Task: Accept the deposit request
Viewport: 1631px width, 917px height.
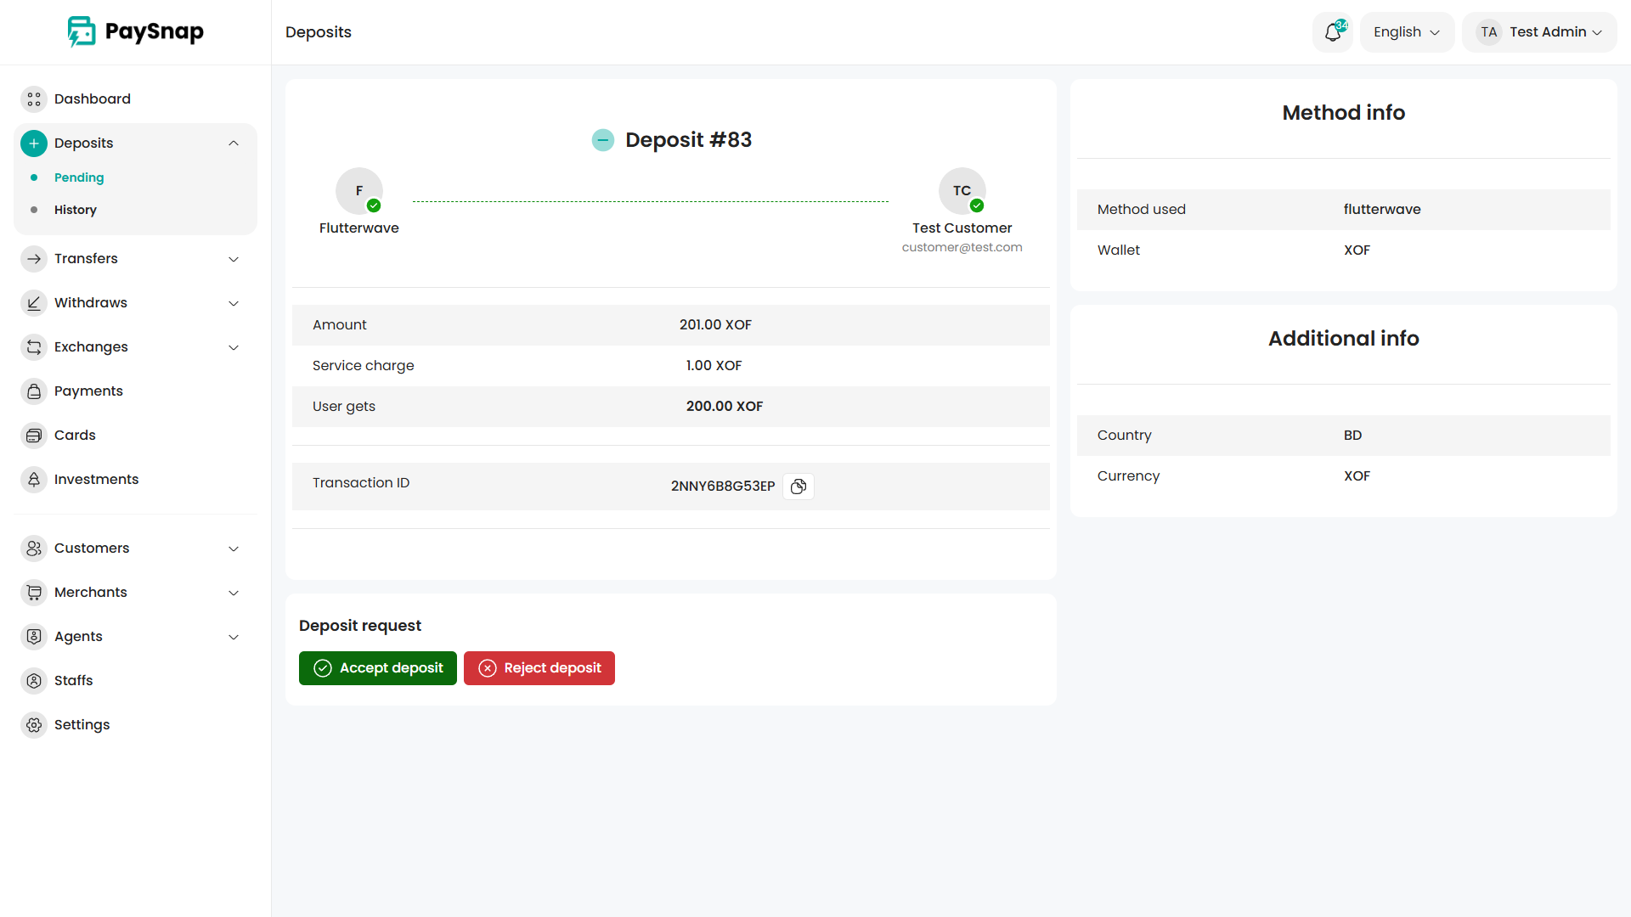Action: [x=378, y=668]
